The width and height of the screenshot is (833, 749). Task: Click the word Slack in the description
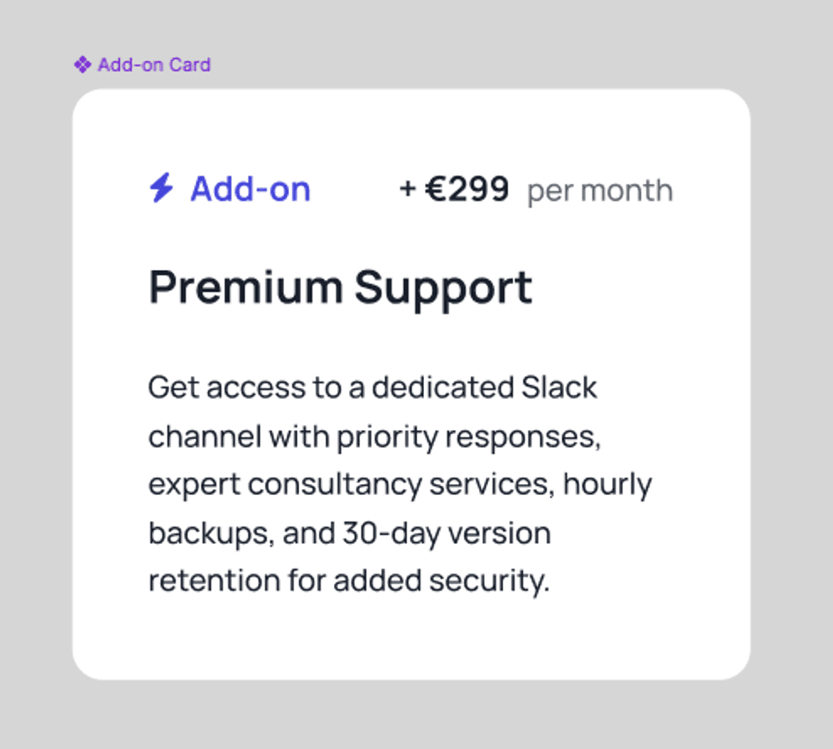click(x=559, y=387)
